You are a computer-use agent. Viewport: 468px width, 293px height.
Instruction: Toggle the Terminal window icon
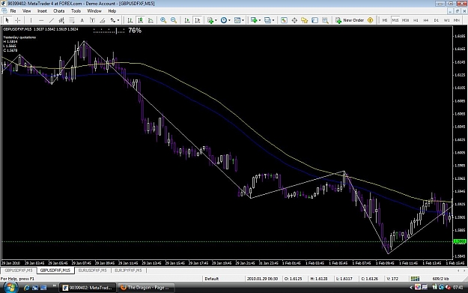315,20
